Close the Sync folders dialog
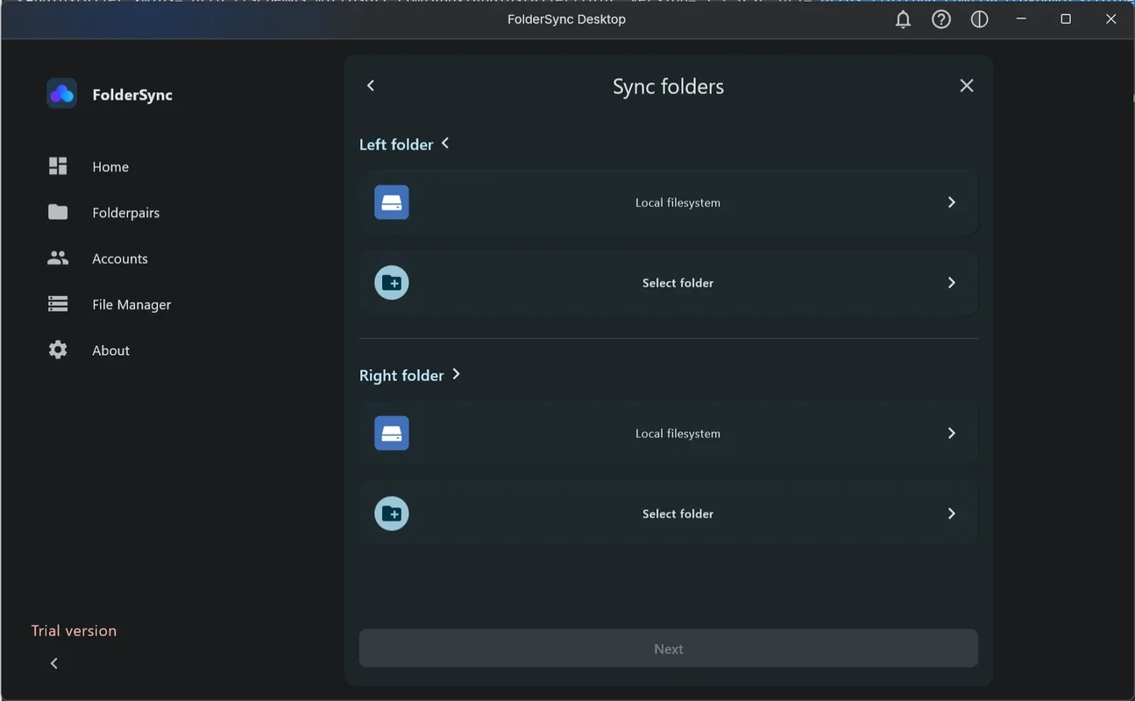1135x701 pixels. point(967,85)
